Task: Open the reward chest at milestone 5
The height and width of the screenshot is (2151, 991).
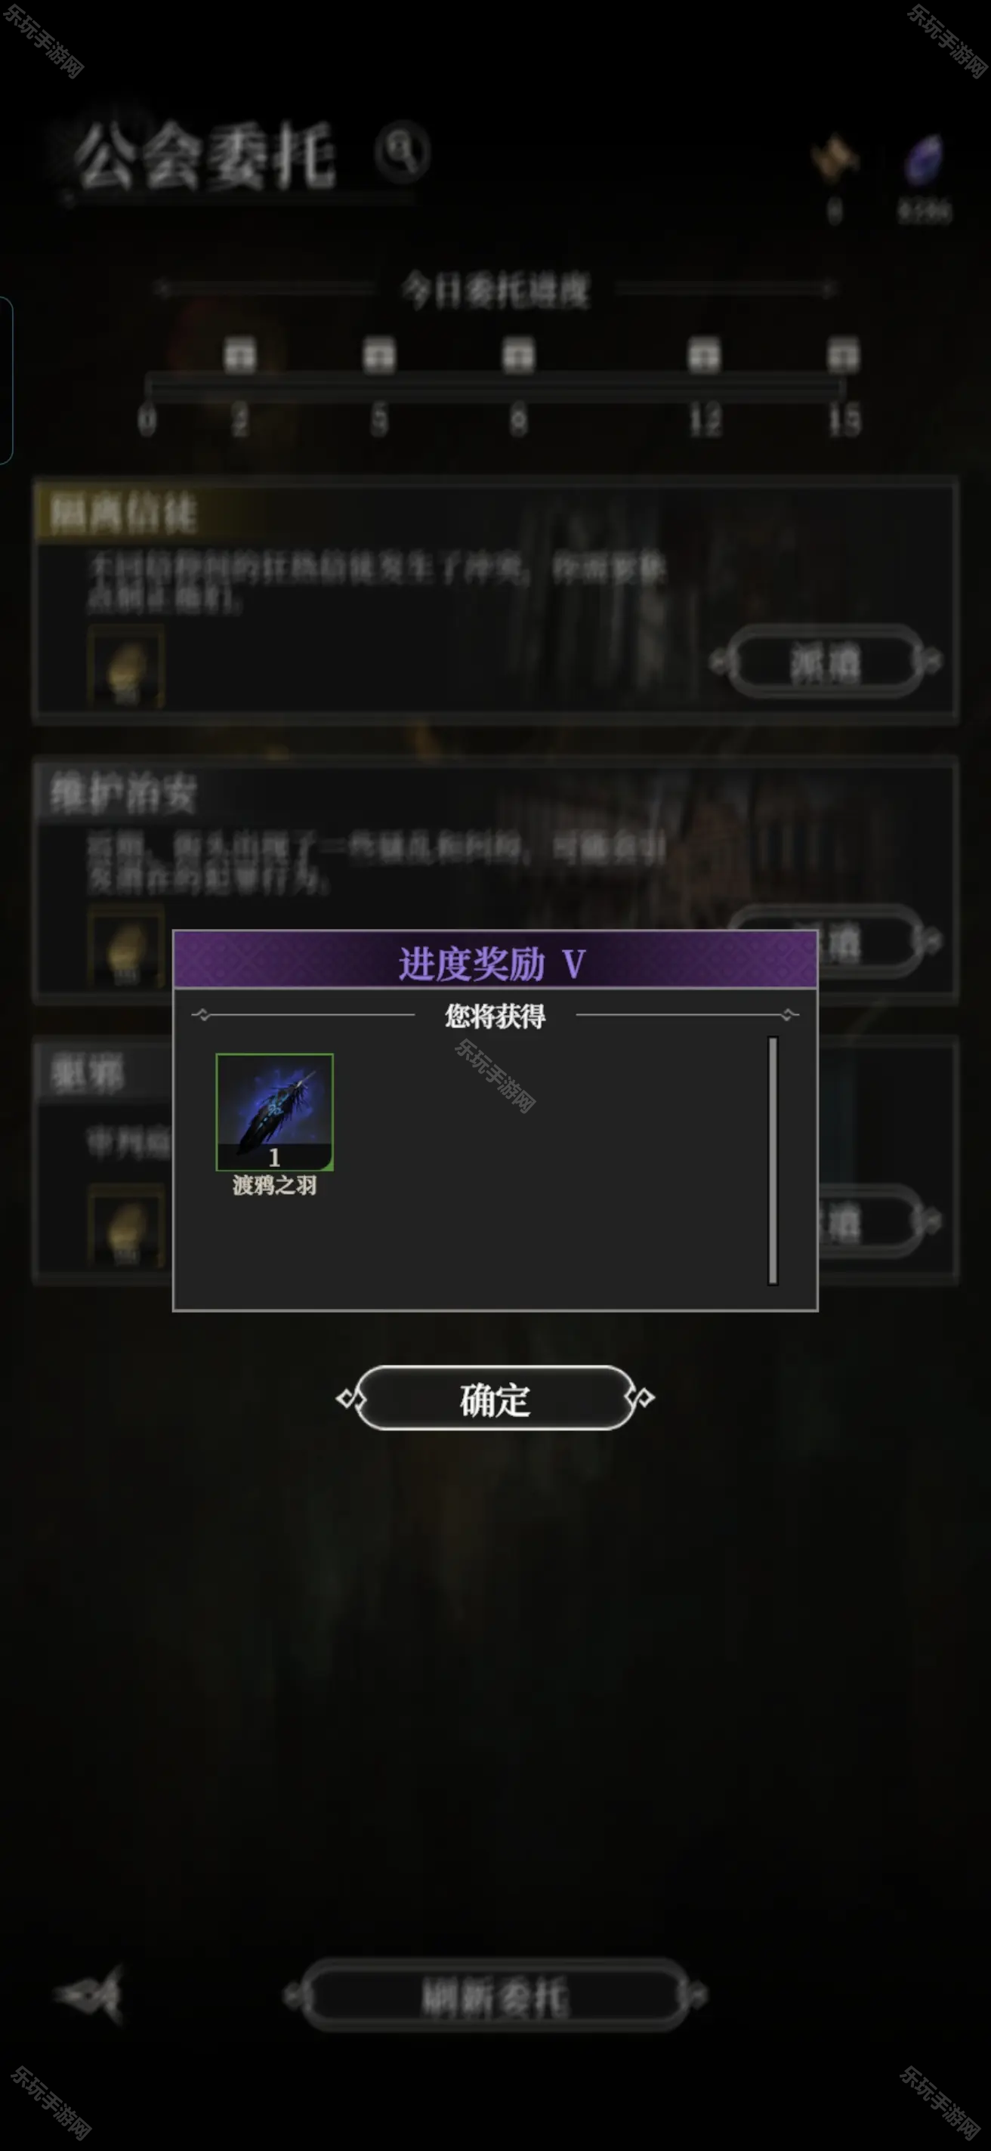Action: click(379, 356)
